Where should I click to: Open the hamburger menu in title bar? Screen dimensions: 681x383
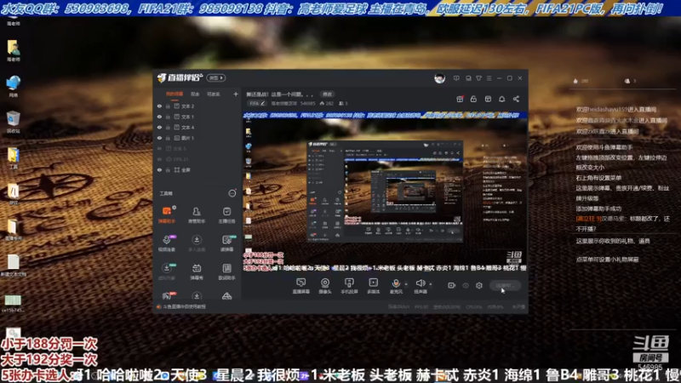pyautogui.click(x=489, y=78)
